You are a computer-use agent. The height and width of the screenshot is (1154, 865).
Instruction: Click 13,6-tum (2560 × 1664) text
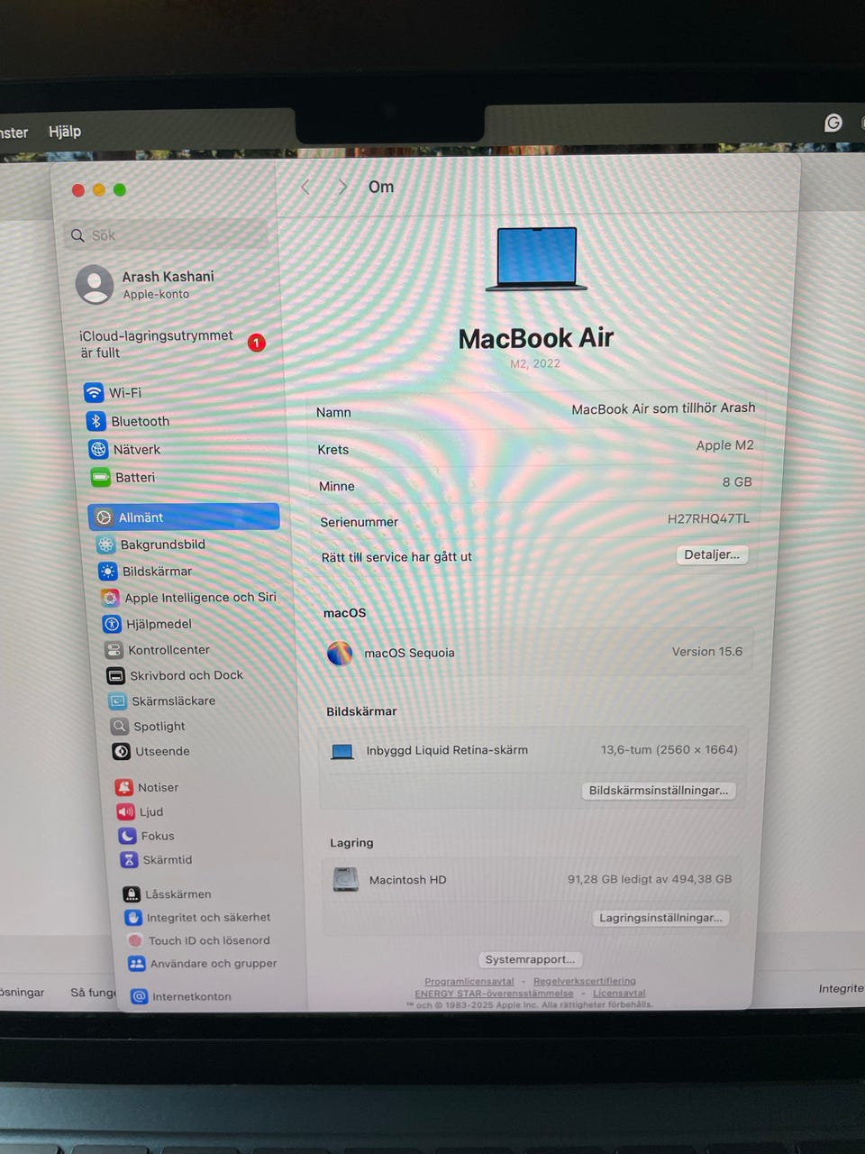tap(669, 750)
